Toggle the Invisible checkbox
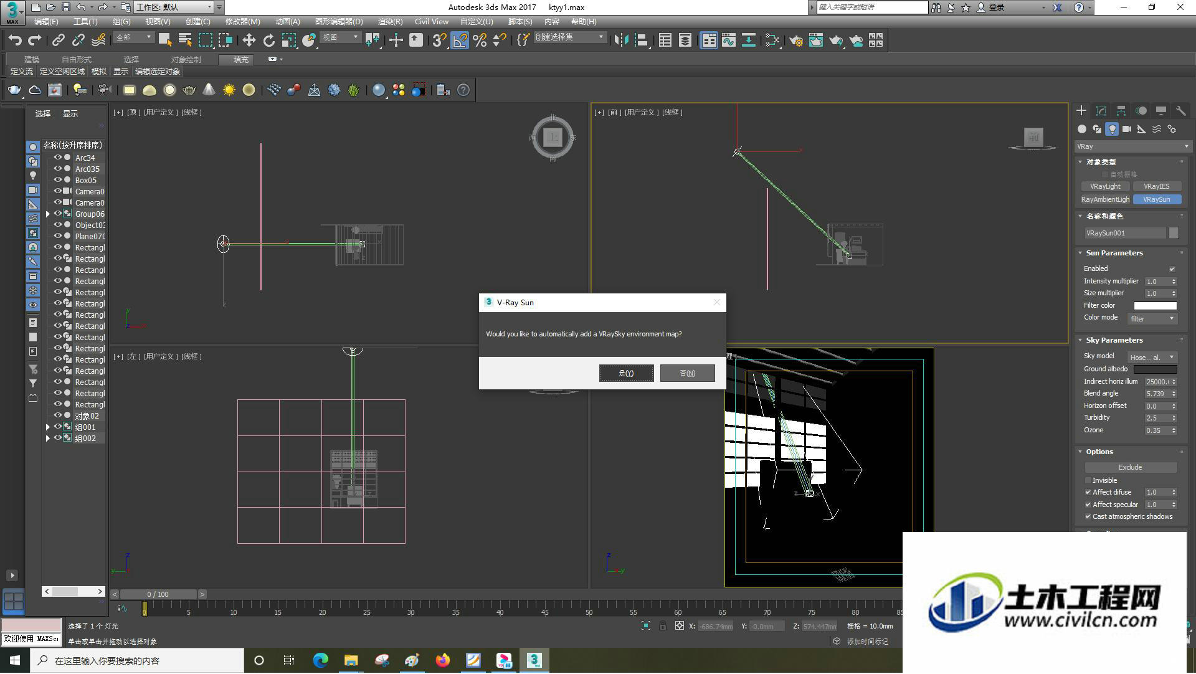Viewport: 1196px width, 674px height. coord(1088,481)
